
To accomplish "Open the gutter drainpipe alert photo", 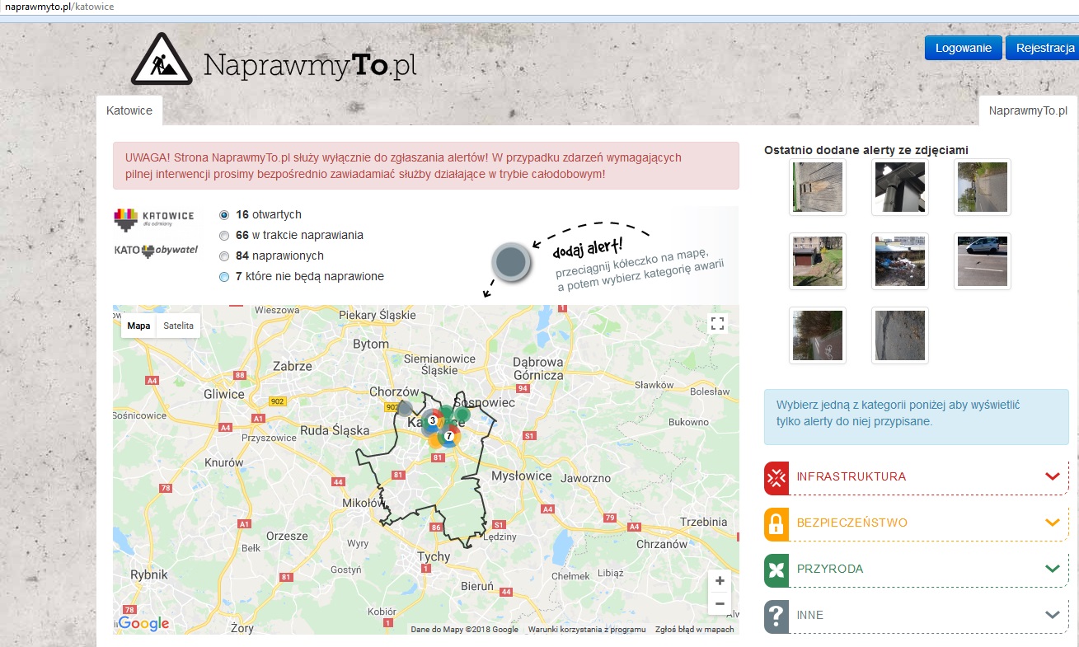I will pyautogui.click(x=900, y=187).
